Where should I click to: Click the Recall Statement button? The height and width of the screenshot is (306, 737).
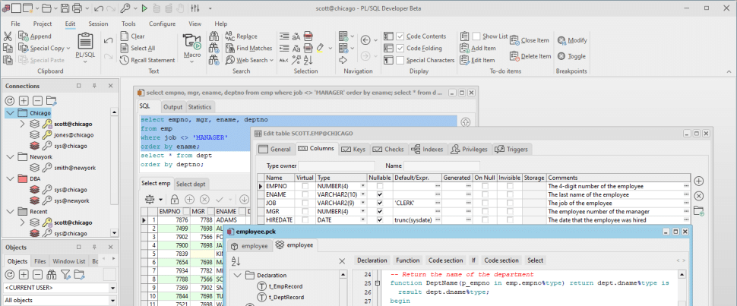pos(147,60)
